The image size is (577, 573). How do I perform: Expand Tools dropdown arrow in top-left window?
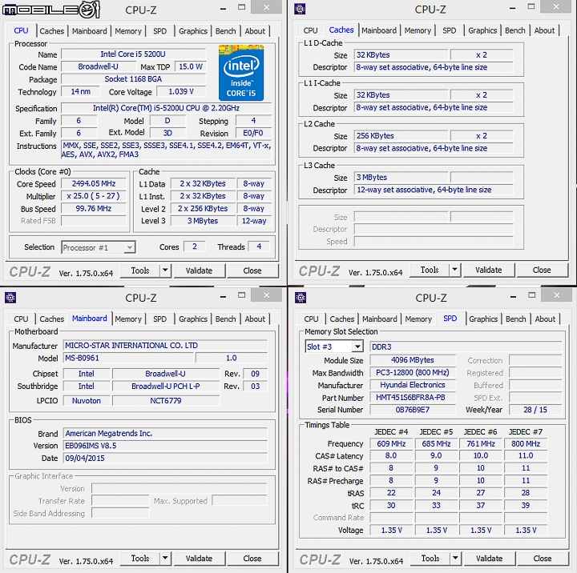pyautogui.click(x=165, y=270)
